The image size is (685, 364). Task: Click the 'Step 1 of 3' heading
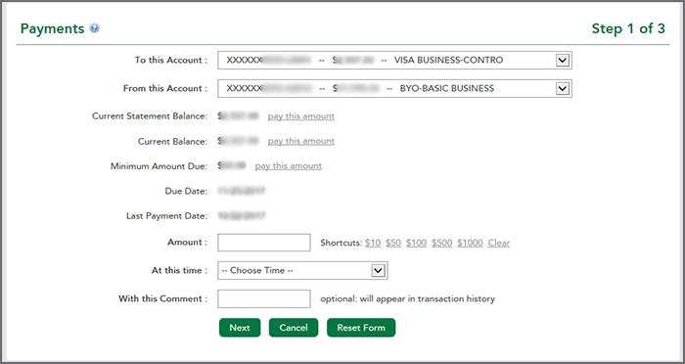(x=628, y=28)
